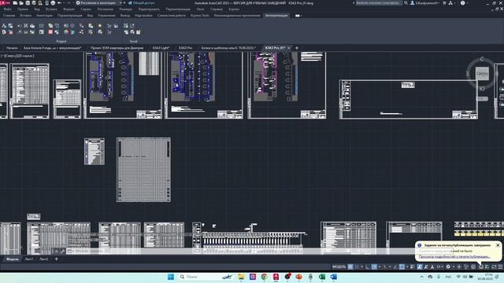Click the viewport controls label in drawing area
The image size is (504, 283).
click(x=17, y=56)
